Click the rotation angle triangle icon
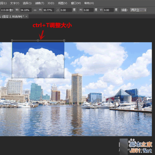Screen dimensions: 155x155 tap(58, 10)
